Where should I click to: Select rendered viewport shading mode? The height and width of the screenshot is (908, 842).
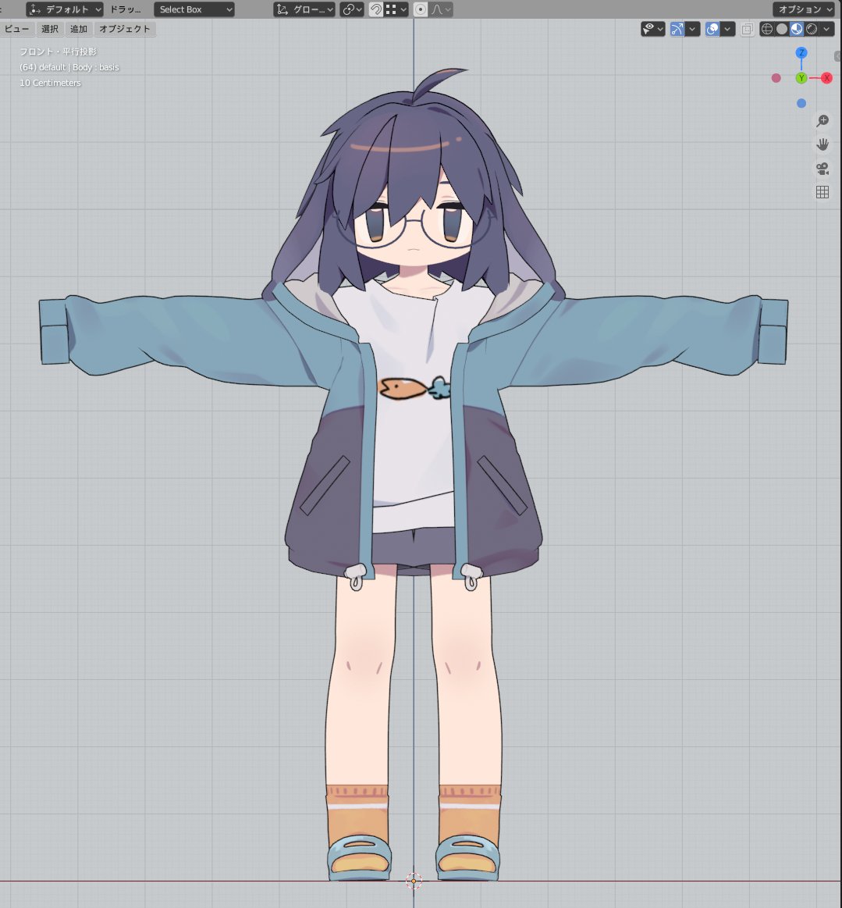tap(812, 29)
